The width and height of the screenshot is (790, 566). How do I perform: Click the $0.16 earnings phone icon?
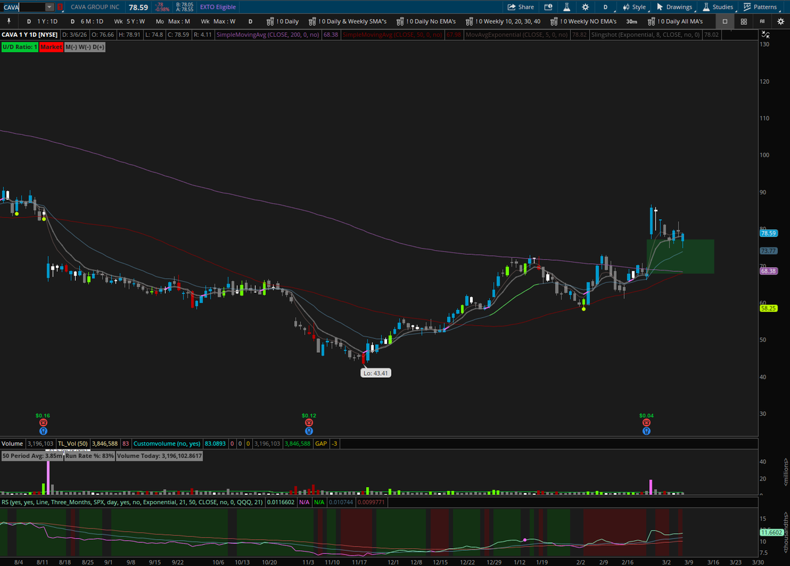[43, 423]
